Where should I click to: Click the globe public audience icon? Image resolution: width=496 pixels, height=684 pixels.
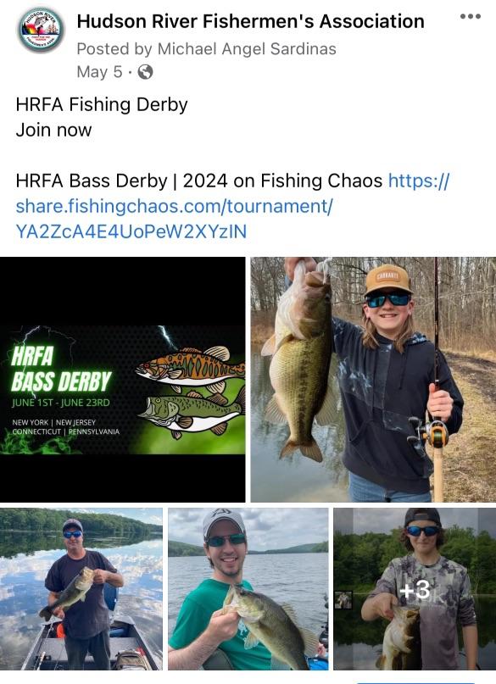pos(145,72)
